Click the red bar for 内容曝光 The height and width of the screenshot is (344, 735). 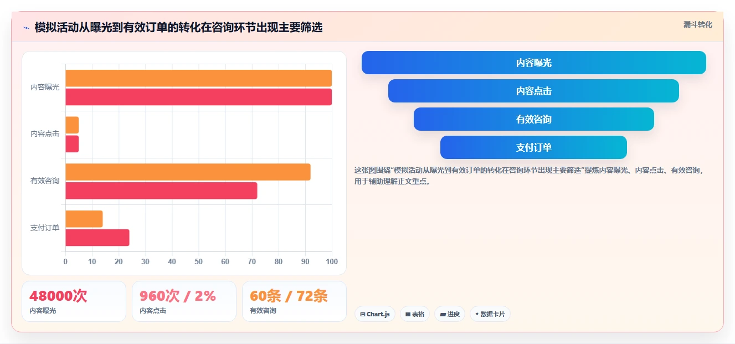pos(199,97)
